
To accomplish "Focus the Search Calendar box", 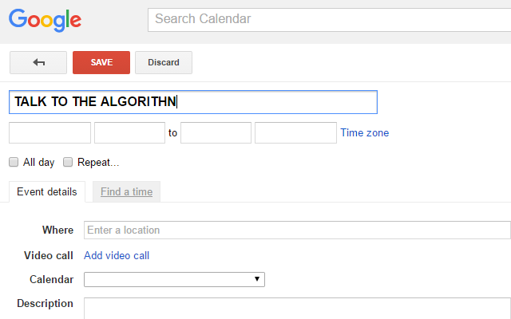I will point(329,20).
